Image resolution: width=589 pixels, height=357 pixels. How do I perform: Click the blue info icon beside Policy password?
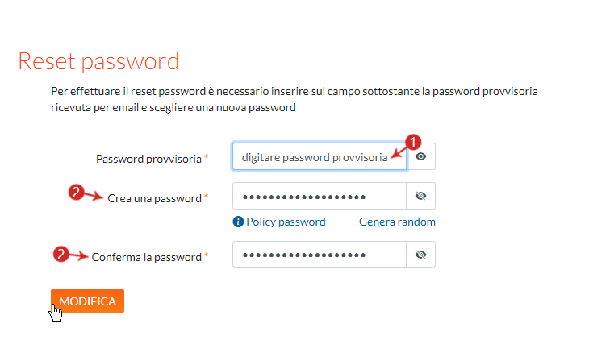coord(238,222)
